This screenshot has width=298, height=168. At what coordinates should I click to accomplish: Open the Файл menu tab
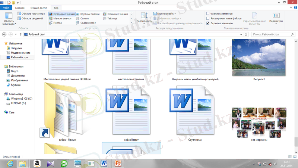[6, 7]
